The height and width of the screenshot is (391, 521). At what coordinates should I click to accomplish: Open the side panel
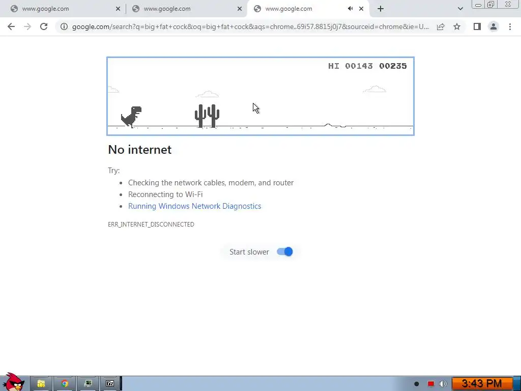[x=477, y=26]
